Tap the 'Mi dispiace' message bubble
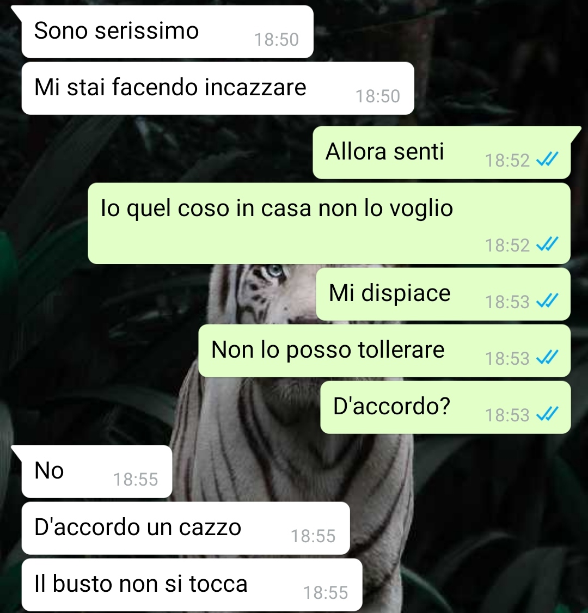Screen dimensions: 588x613 tap(443, 294)
